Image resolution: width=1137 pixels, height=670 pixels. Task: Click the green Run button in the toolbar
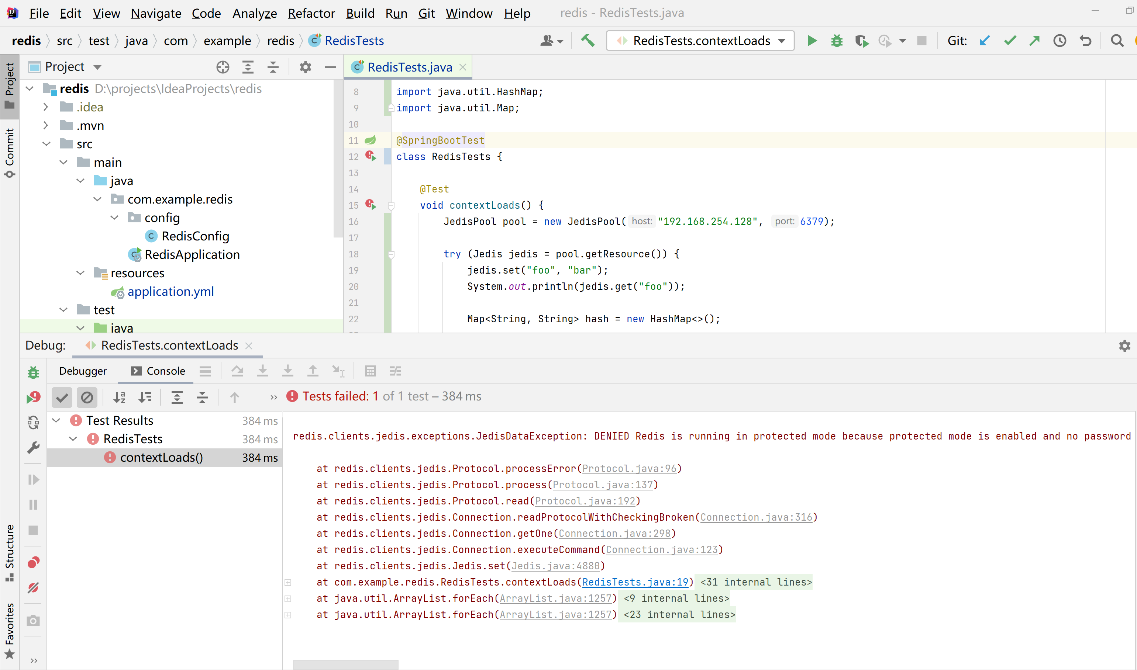click(x=812, y=41)
